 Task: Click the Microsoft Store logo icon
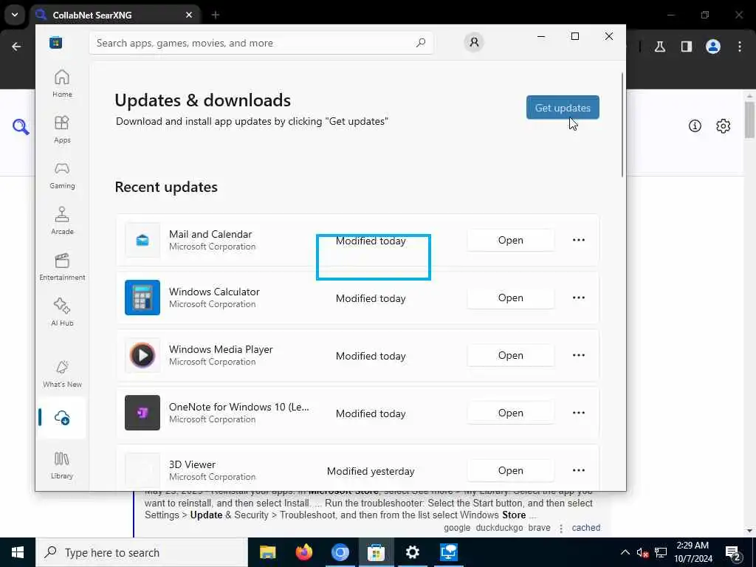56,42
